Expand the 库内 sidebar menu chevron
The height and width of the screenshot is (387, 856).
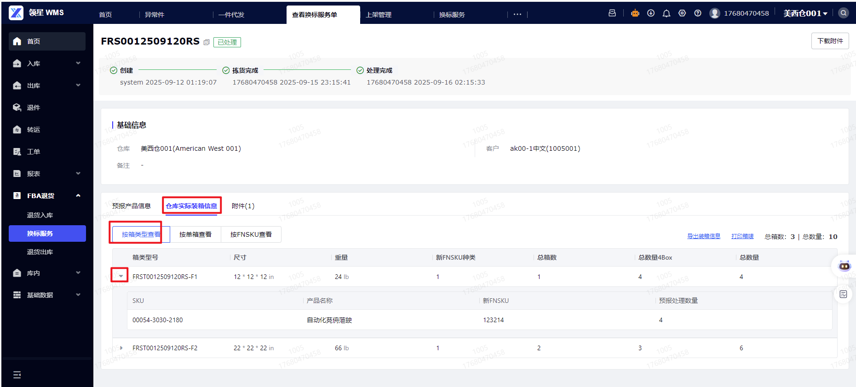(x=78, y=273)
